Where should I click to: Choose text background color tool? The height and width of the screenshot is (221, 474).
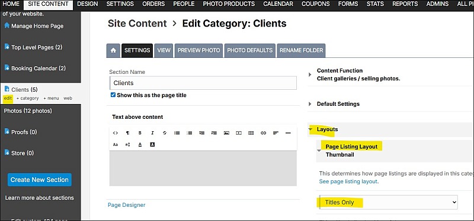coord(152,145)
